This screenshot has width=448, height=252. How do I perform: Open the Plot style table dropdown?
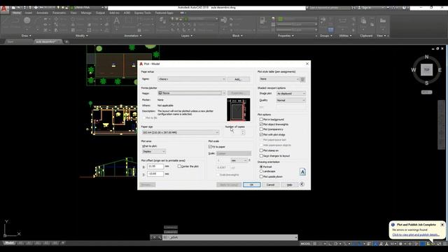tap(279, 79)
